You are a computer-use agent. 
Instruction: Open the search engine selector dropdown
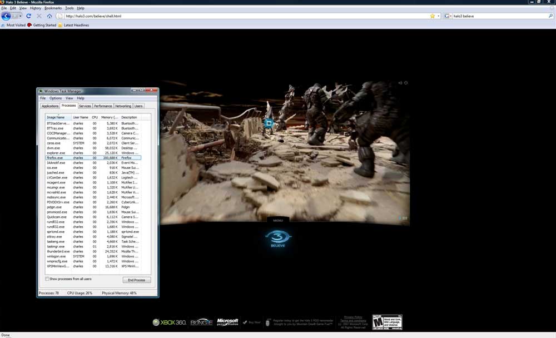coord(448,16)
